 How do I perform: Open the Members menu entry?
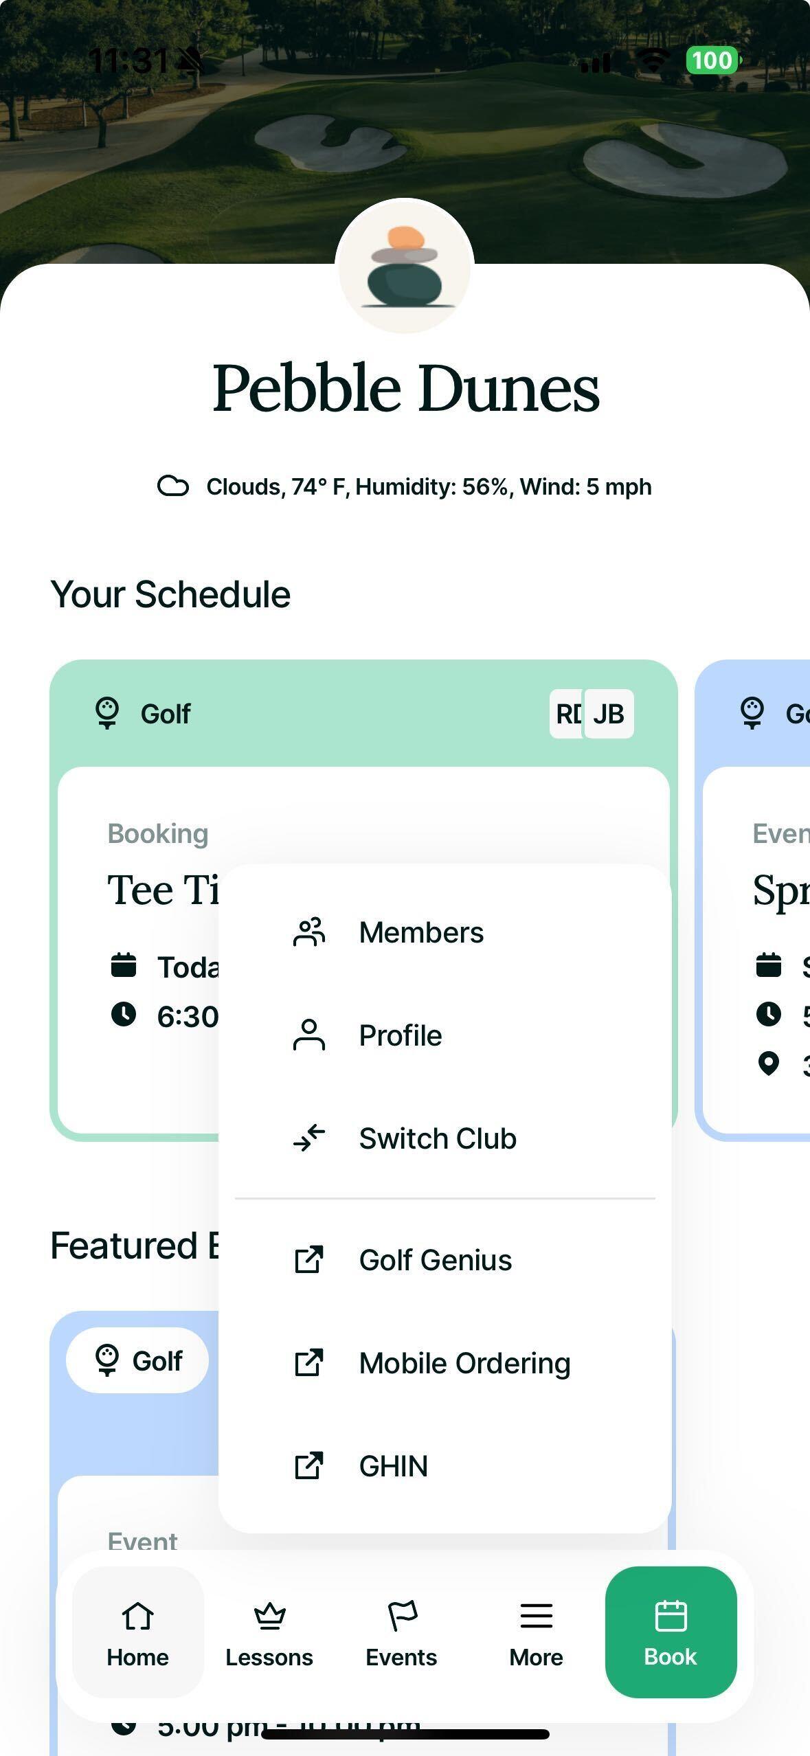420,932
